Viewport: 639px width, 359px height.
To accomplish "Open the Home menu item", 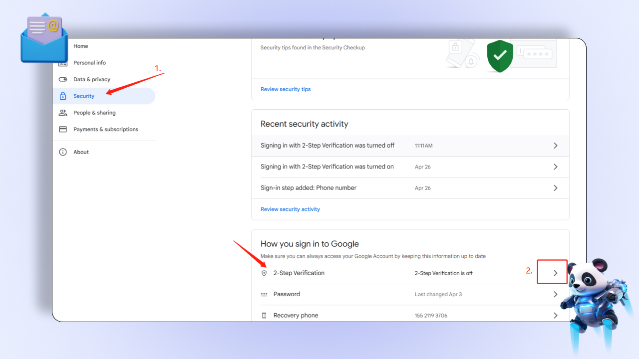I will point(80,46).
